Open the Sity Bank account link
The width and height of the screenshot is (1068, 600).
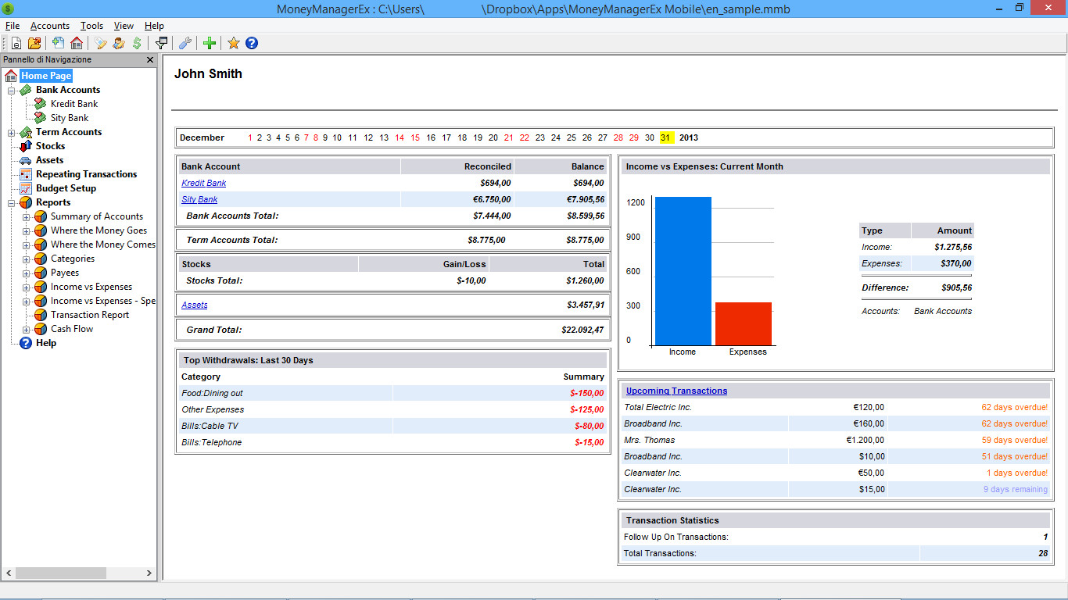[199, 199]
